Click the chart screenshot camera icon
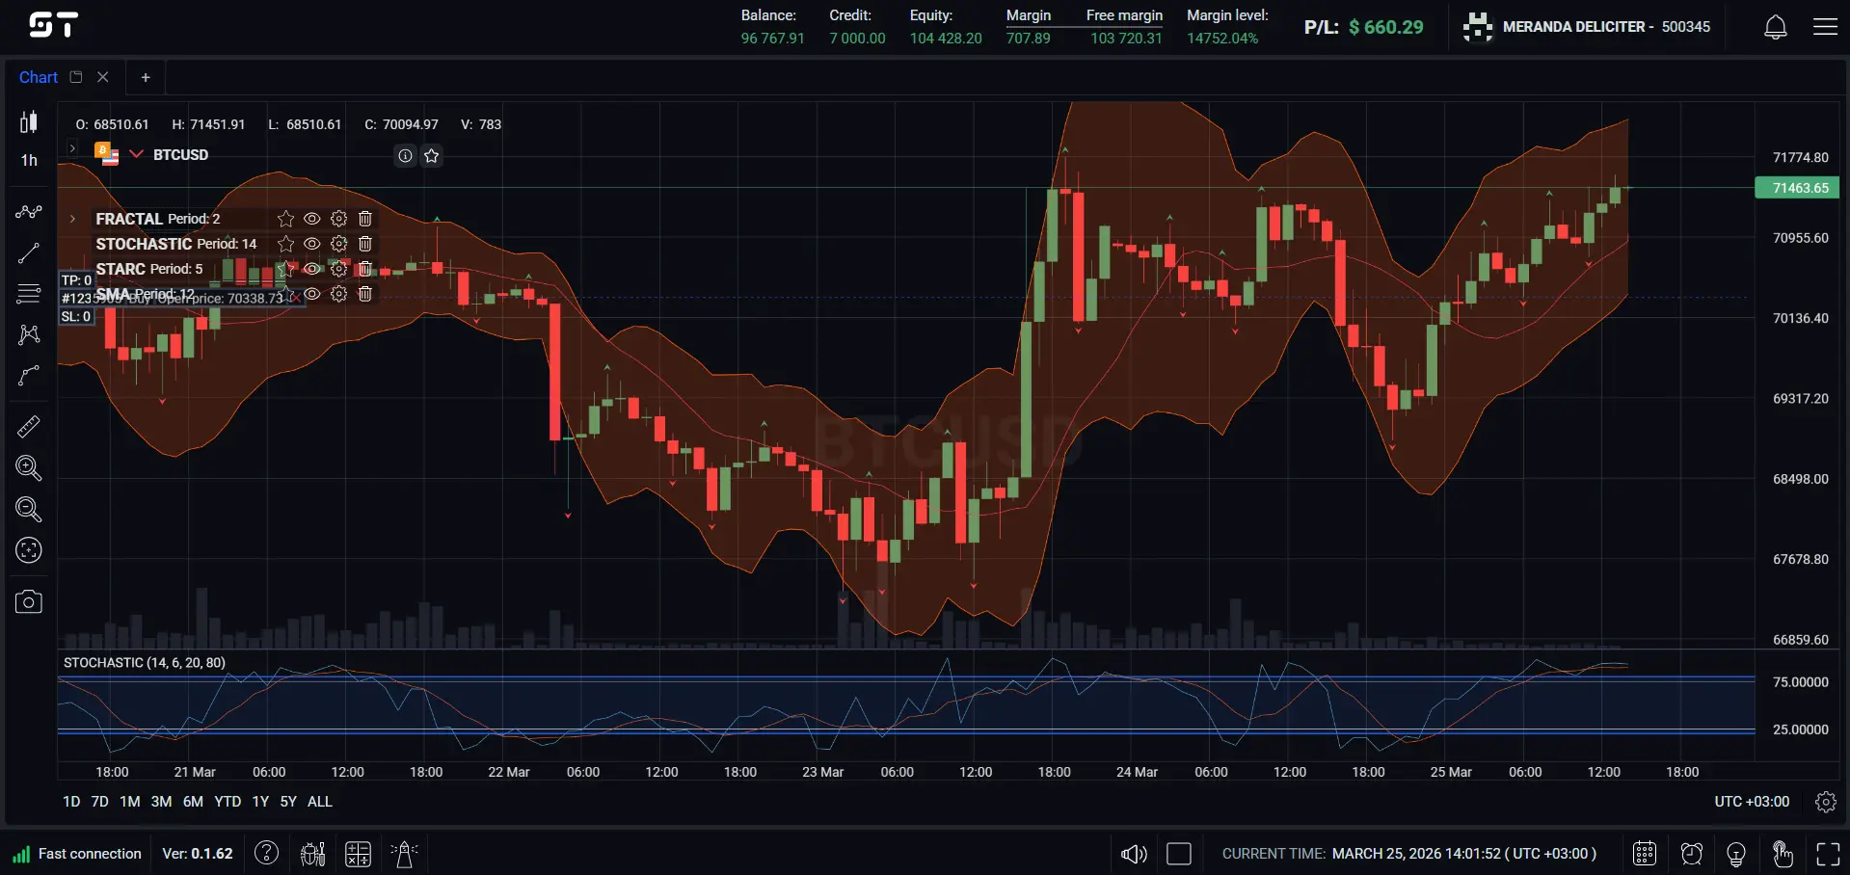This screenshot has width=1850, height=875. tap(29, 602)
